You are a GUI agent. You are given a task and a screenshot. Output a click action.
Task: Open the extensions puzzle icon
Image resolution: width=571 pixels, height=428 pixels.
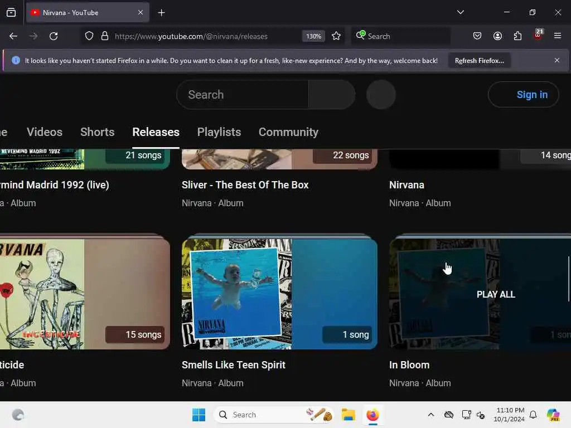pos(517,36)
